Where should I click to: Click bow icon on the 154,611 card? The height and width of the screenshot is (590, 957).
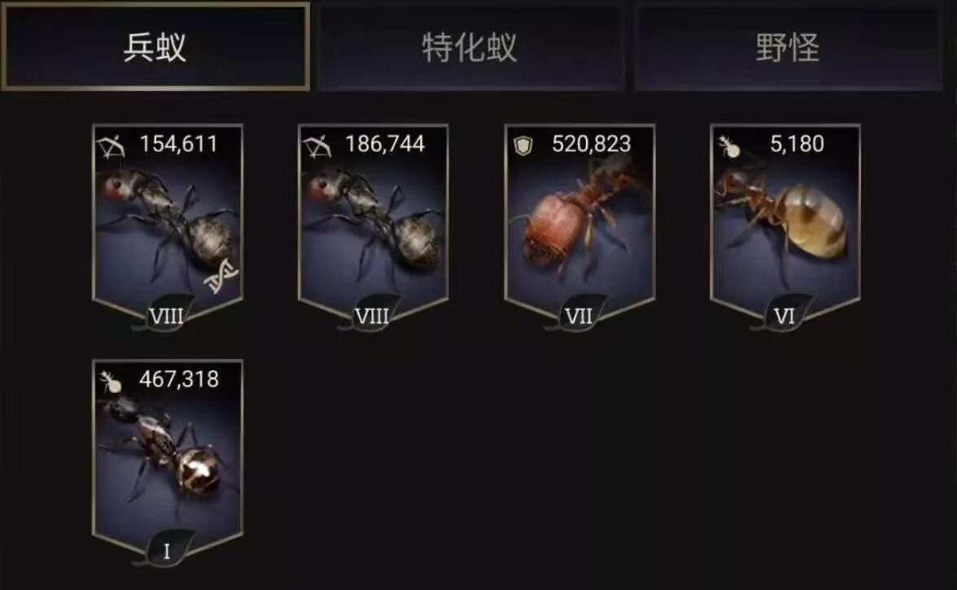(111, 146)
